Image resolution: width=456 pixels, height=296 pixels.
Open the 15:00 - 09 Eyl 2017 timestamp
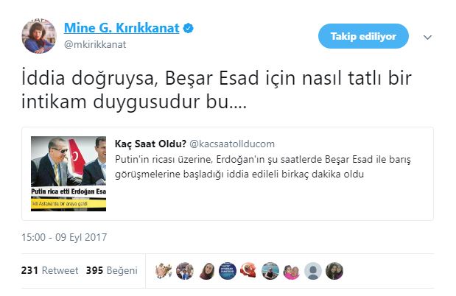click(64, 237)
